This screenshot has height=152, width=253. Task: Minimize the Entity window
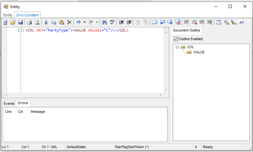pyautogui.click(x=216, y=6)
